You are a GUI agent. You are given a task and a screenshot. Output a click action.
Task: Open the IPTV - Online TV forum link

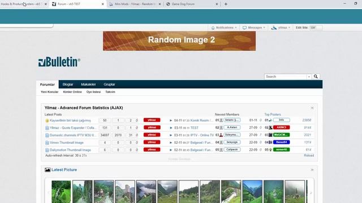pyautogui.click(x=202, y=135)
